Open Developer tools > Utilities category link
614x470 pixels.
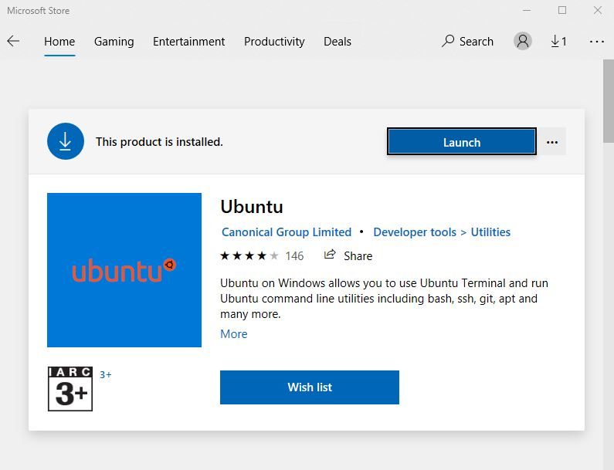pyautogui.click(x=442, y=232)
